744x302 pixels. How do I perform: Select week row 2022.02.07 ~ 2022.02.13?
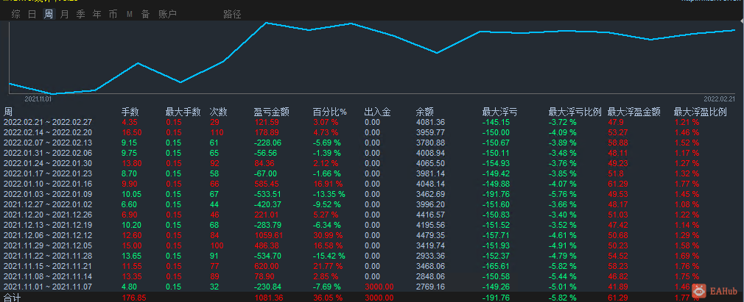tap(372, 143)
